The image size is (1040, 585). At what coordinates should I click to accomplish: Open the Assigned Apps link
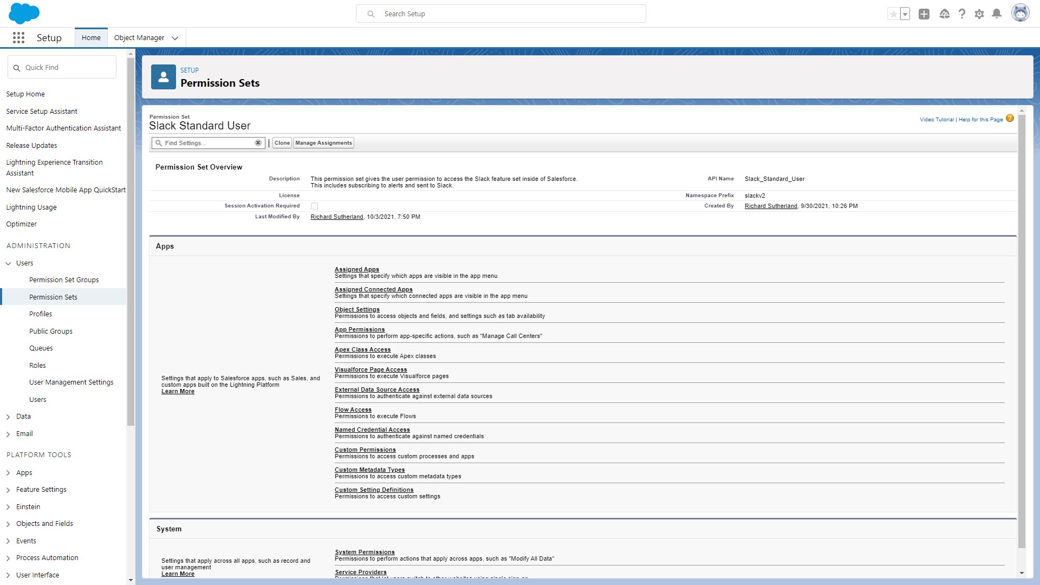357,269
